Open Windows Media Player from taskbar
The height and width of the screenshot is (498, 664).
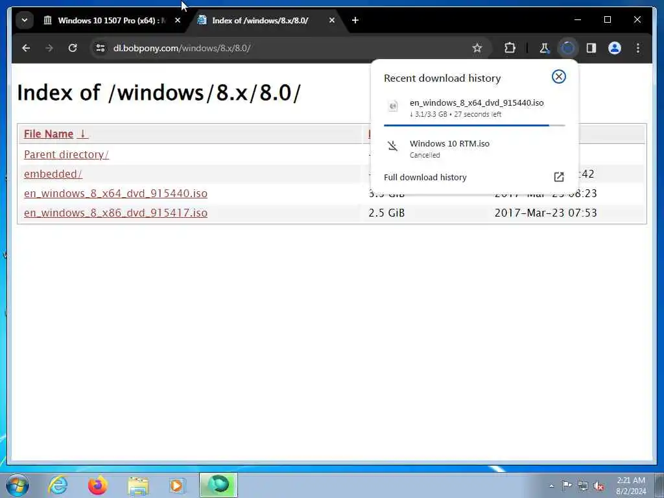[x=177, y=486]
